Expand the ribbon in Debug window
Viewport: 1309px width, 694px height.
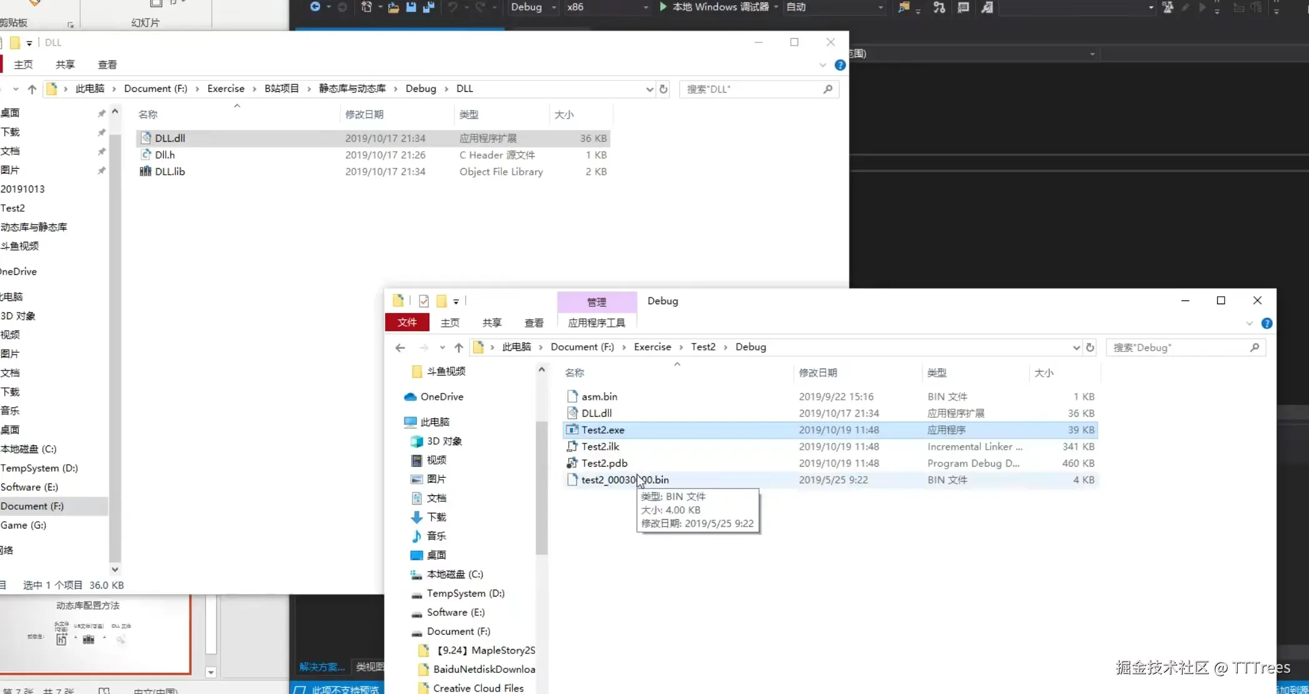click(1249, 323)
